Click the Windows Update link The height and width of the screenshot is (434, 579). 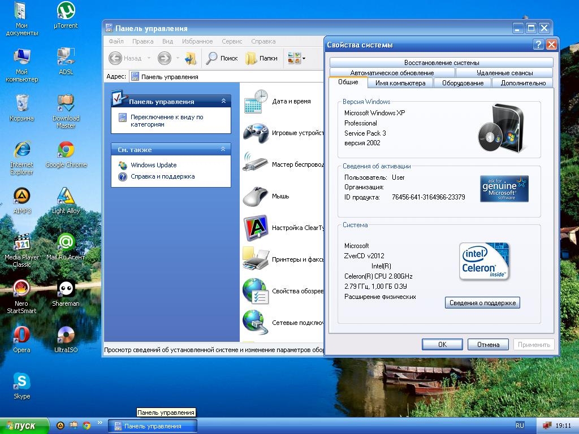(x=153, y=165)
